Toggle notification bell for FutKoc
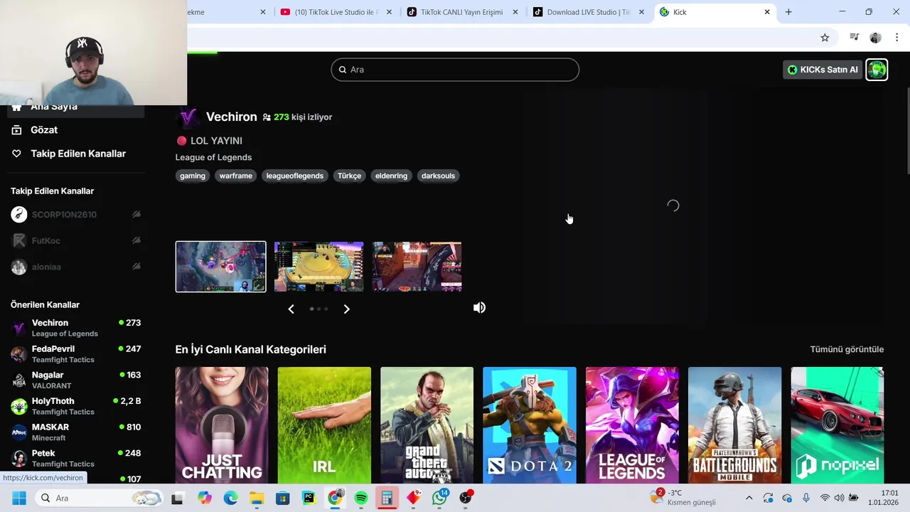910x512 pixels. (136, 241)
